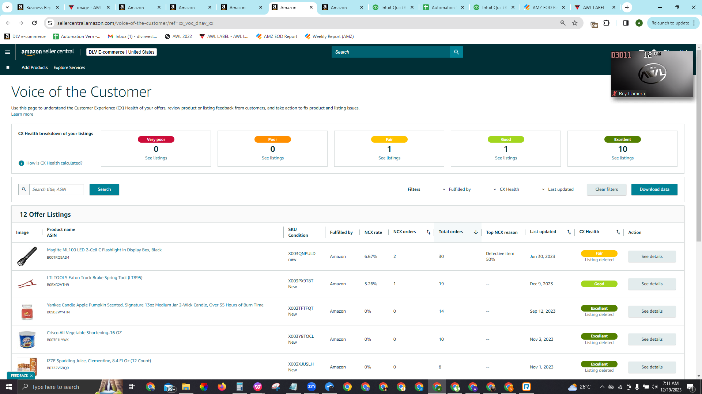Go back with the browser back arrow
The width and height of the screenshot is (702, 394).
point(8,23)
